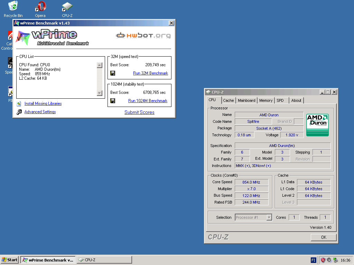Click the red shield tray icon
This screenshot has width=354, height=265.
tap(323, 260)
